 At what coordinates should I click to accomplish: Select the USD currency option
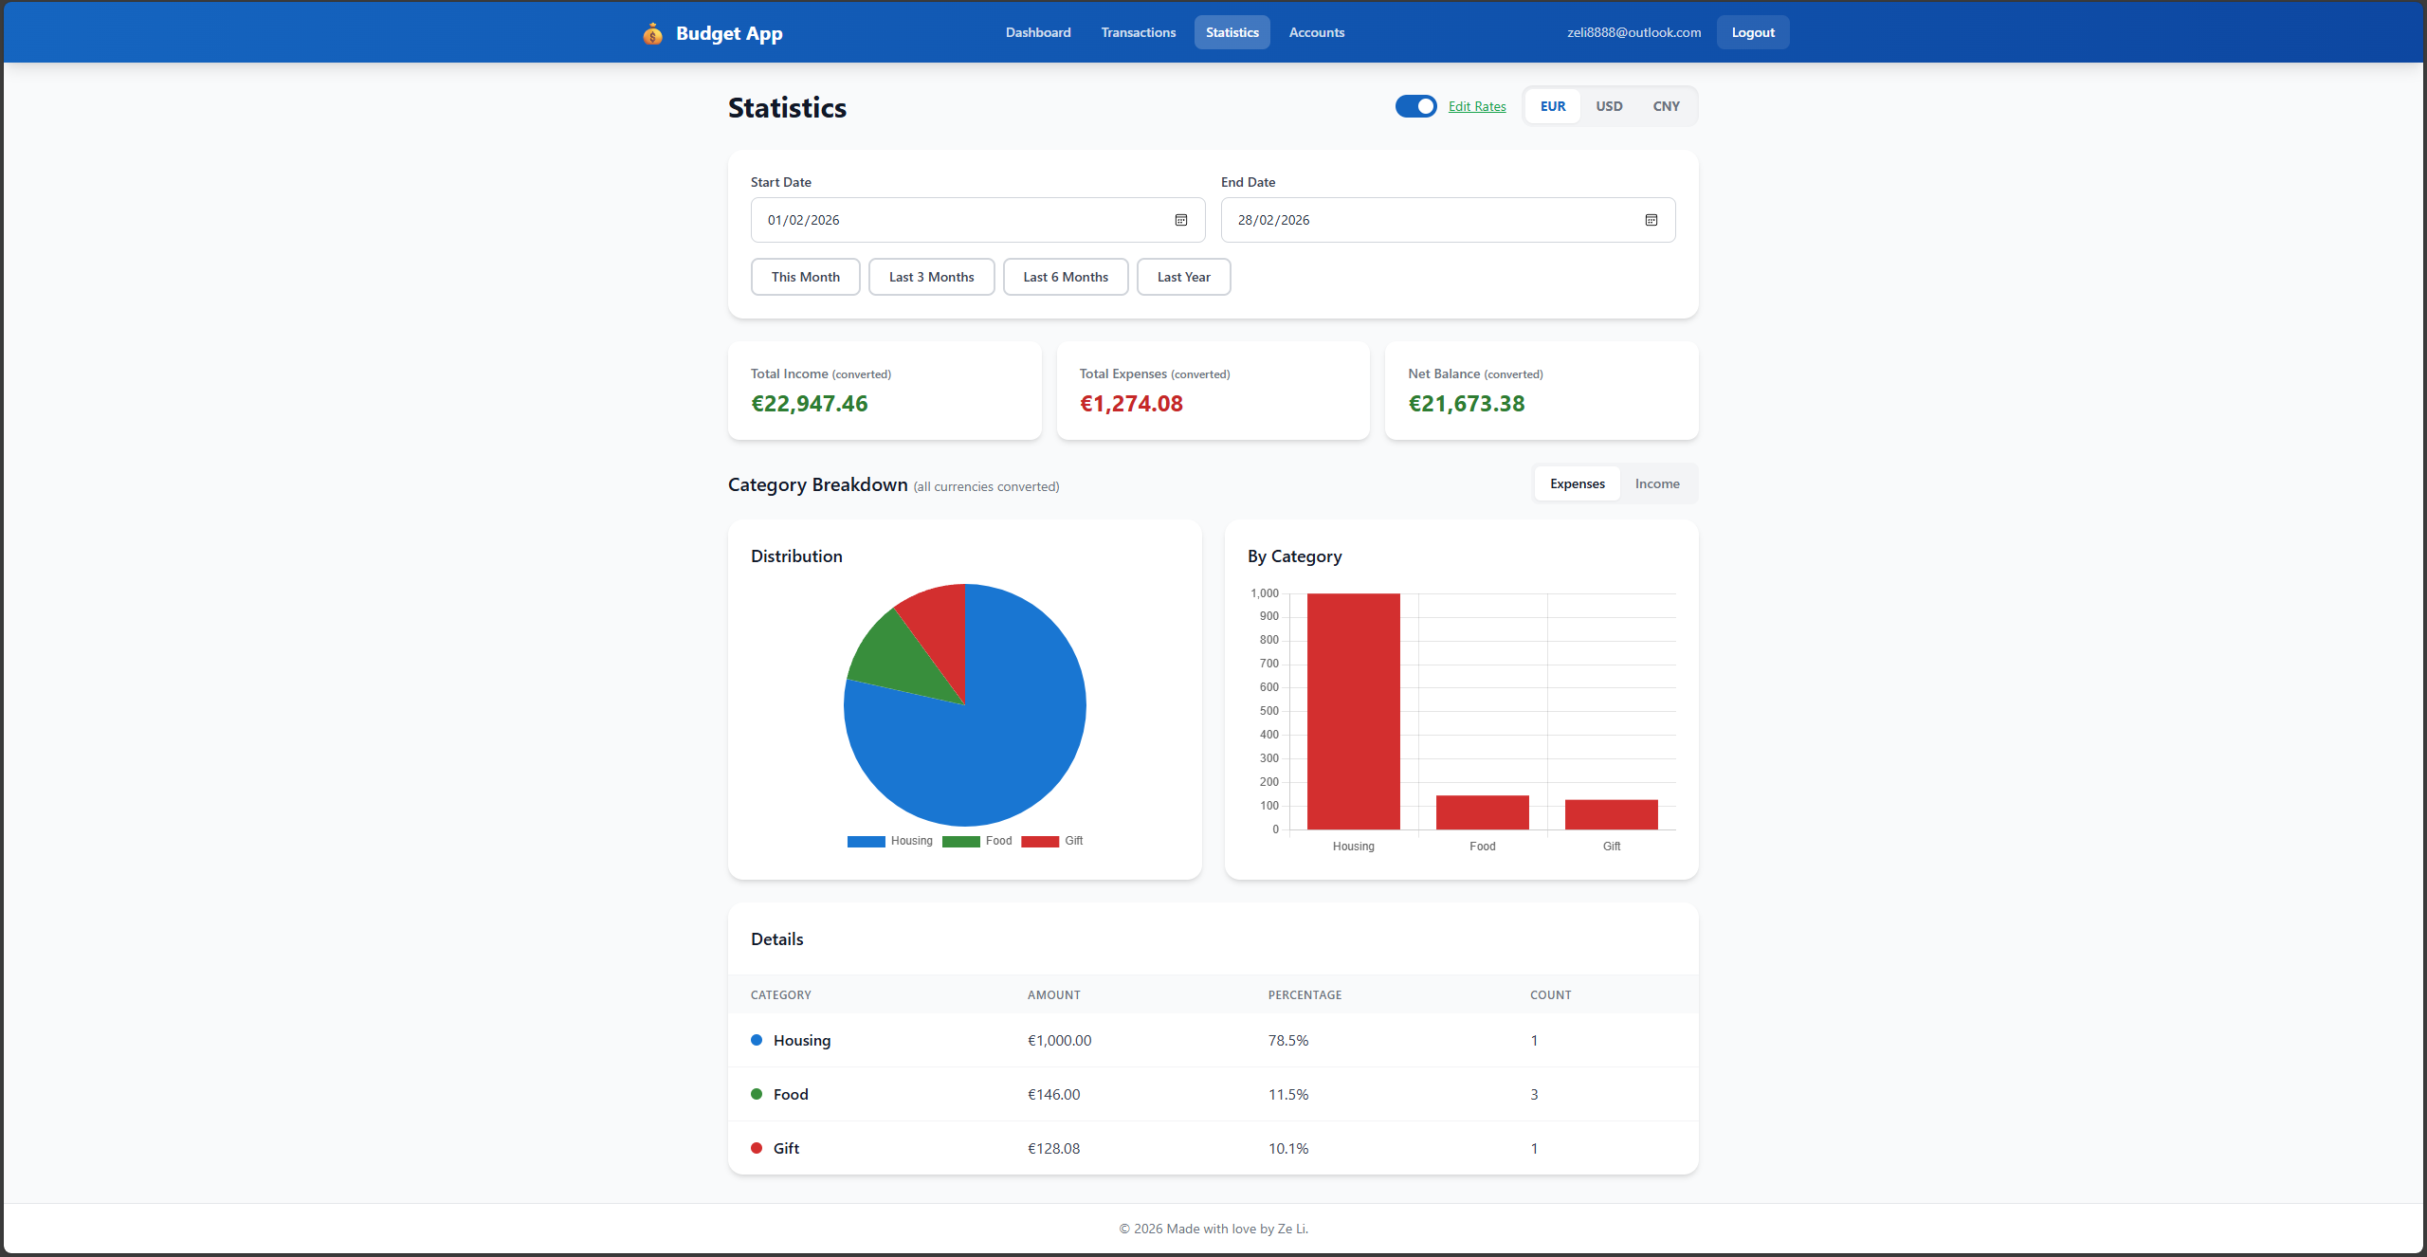click(x=1609, y=106)
